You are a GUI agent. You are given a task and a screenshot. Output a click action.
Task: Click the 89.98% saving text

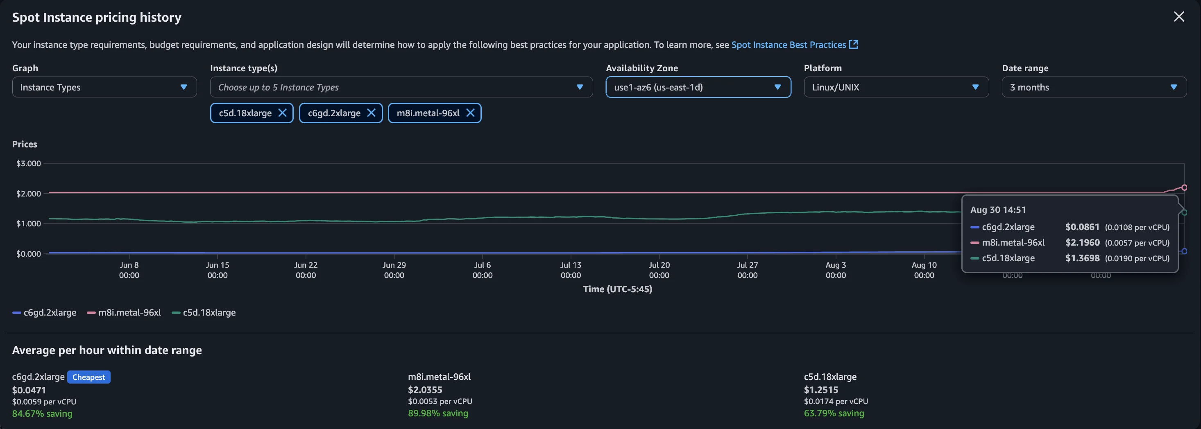pos(438,413)
